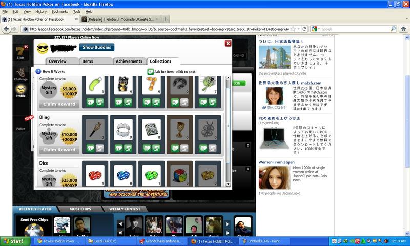Viewport: 410px width, 246px height.
Task: Click the multicolor die item card
Action: click(x=180, y=175)
